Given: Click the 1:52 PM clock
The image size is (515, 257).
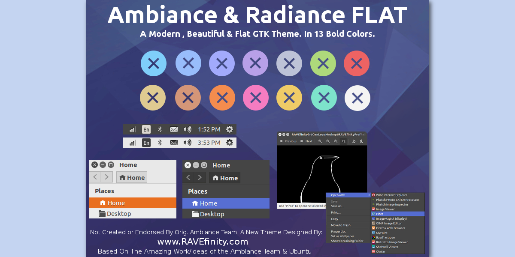Looking at the screenshot, I should [x=209, y=129].
